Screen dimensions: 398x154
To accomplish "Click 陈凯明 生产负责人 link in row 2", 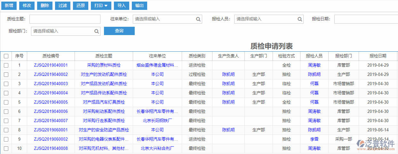I will click(228, 75).
